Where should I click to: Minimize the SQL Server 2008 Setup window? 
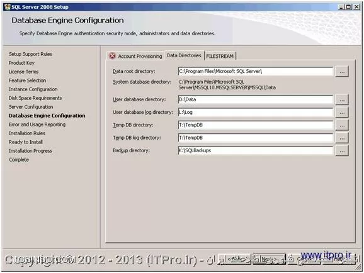(x=341, y=7)
